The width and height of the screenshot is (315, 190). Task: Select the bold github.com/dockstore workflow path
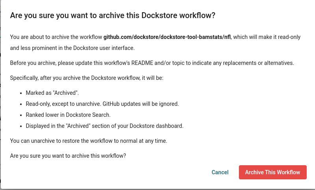(167, 37)
